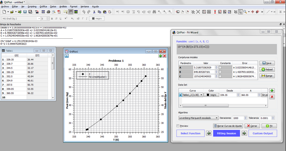Check the Constante box for parameter B
This screenshot has height=151, width=286.
point(220,72)
